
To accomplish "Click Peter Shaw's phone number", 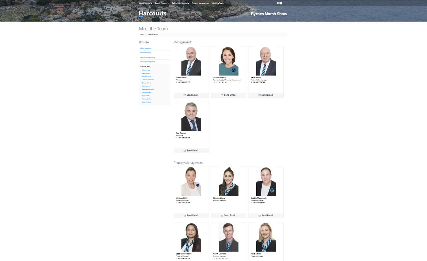I will [258, 82].
